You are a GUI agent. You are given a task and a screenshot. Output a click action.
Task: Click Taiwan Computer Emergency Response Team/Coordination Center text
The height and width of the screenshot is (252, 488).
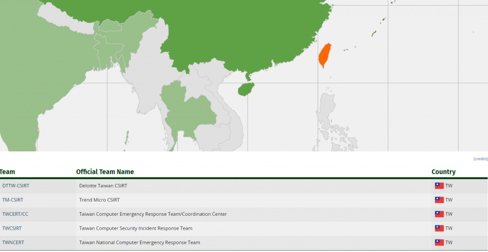(153, 214)
